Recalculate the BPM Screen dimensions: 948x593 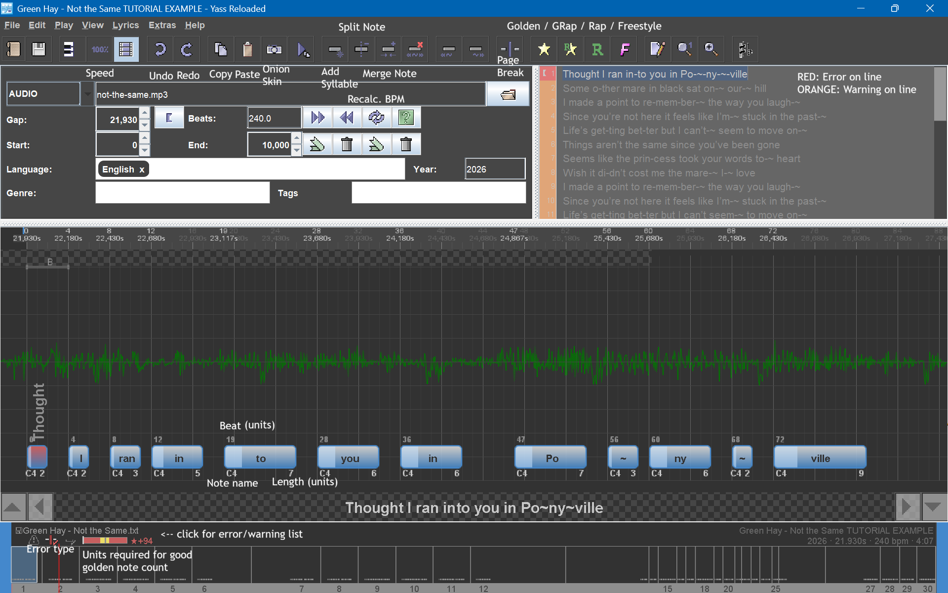[377, 118]
